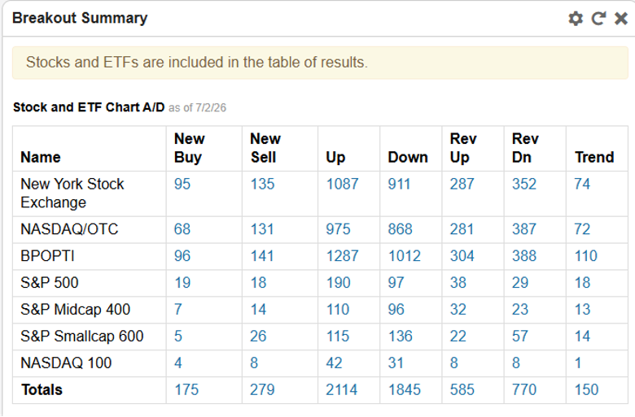Open S&P Smallcap 600 Down 136
635x417 pixels.
point(400,336)
